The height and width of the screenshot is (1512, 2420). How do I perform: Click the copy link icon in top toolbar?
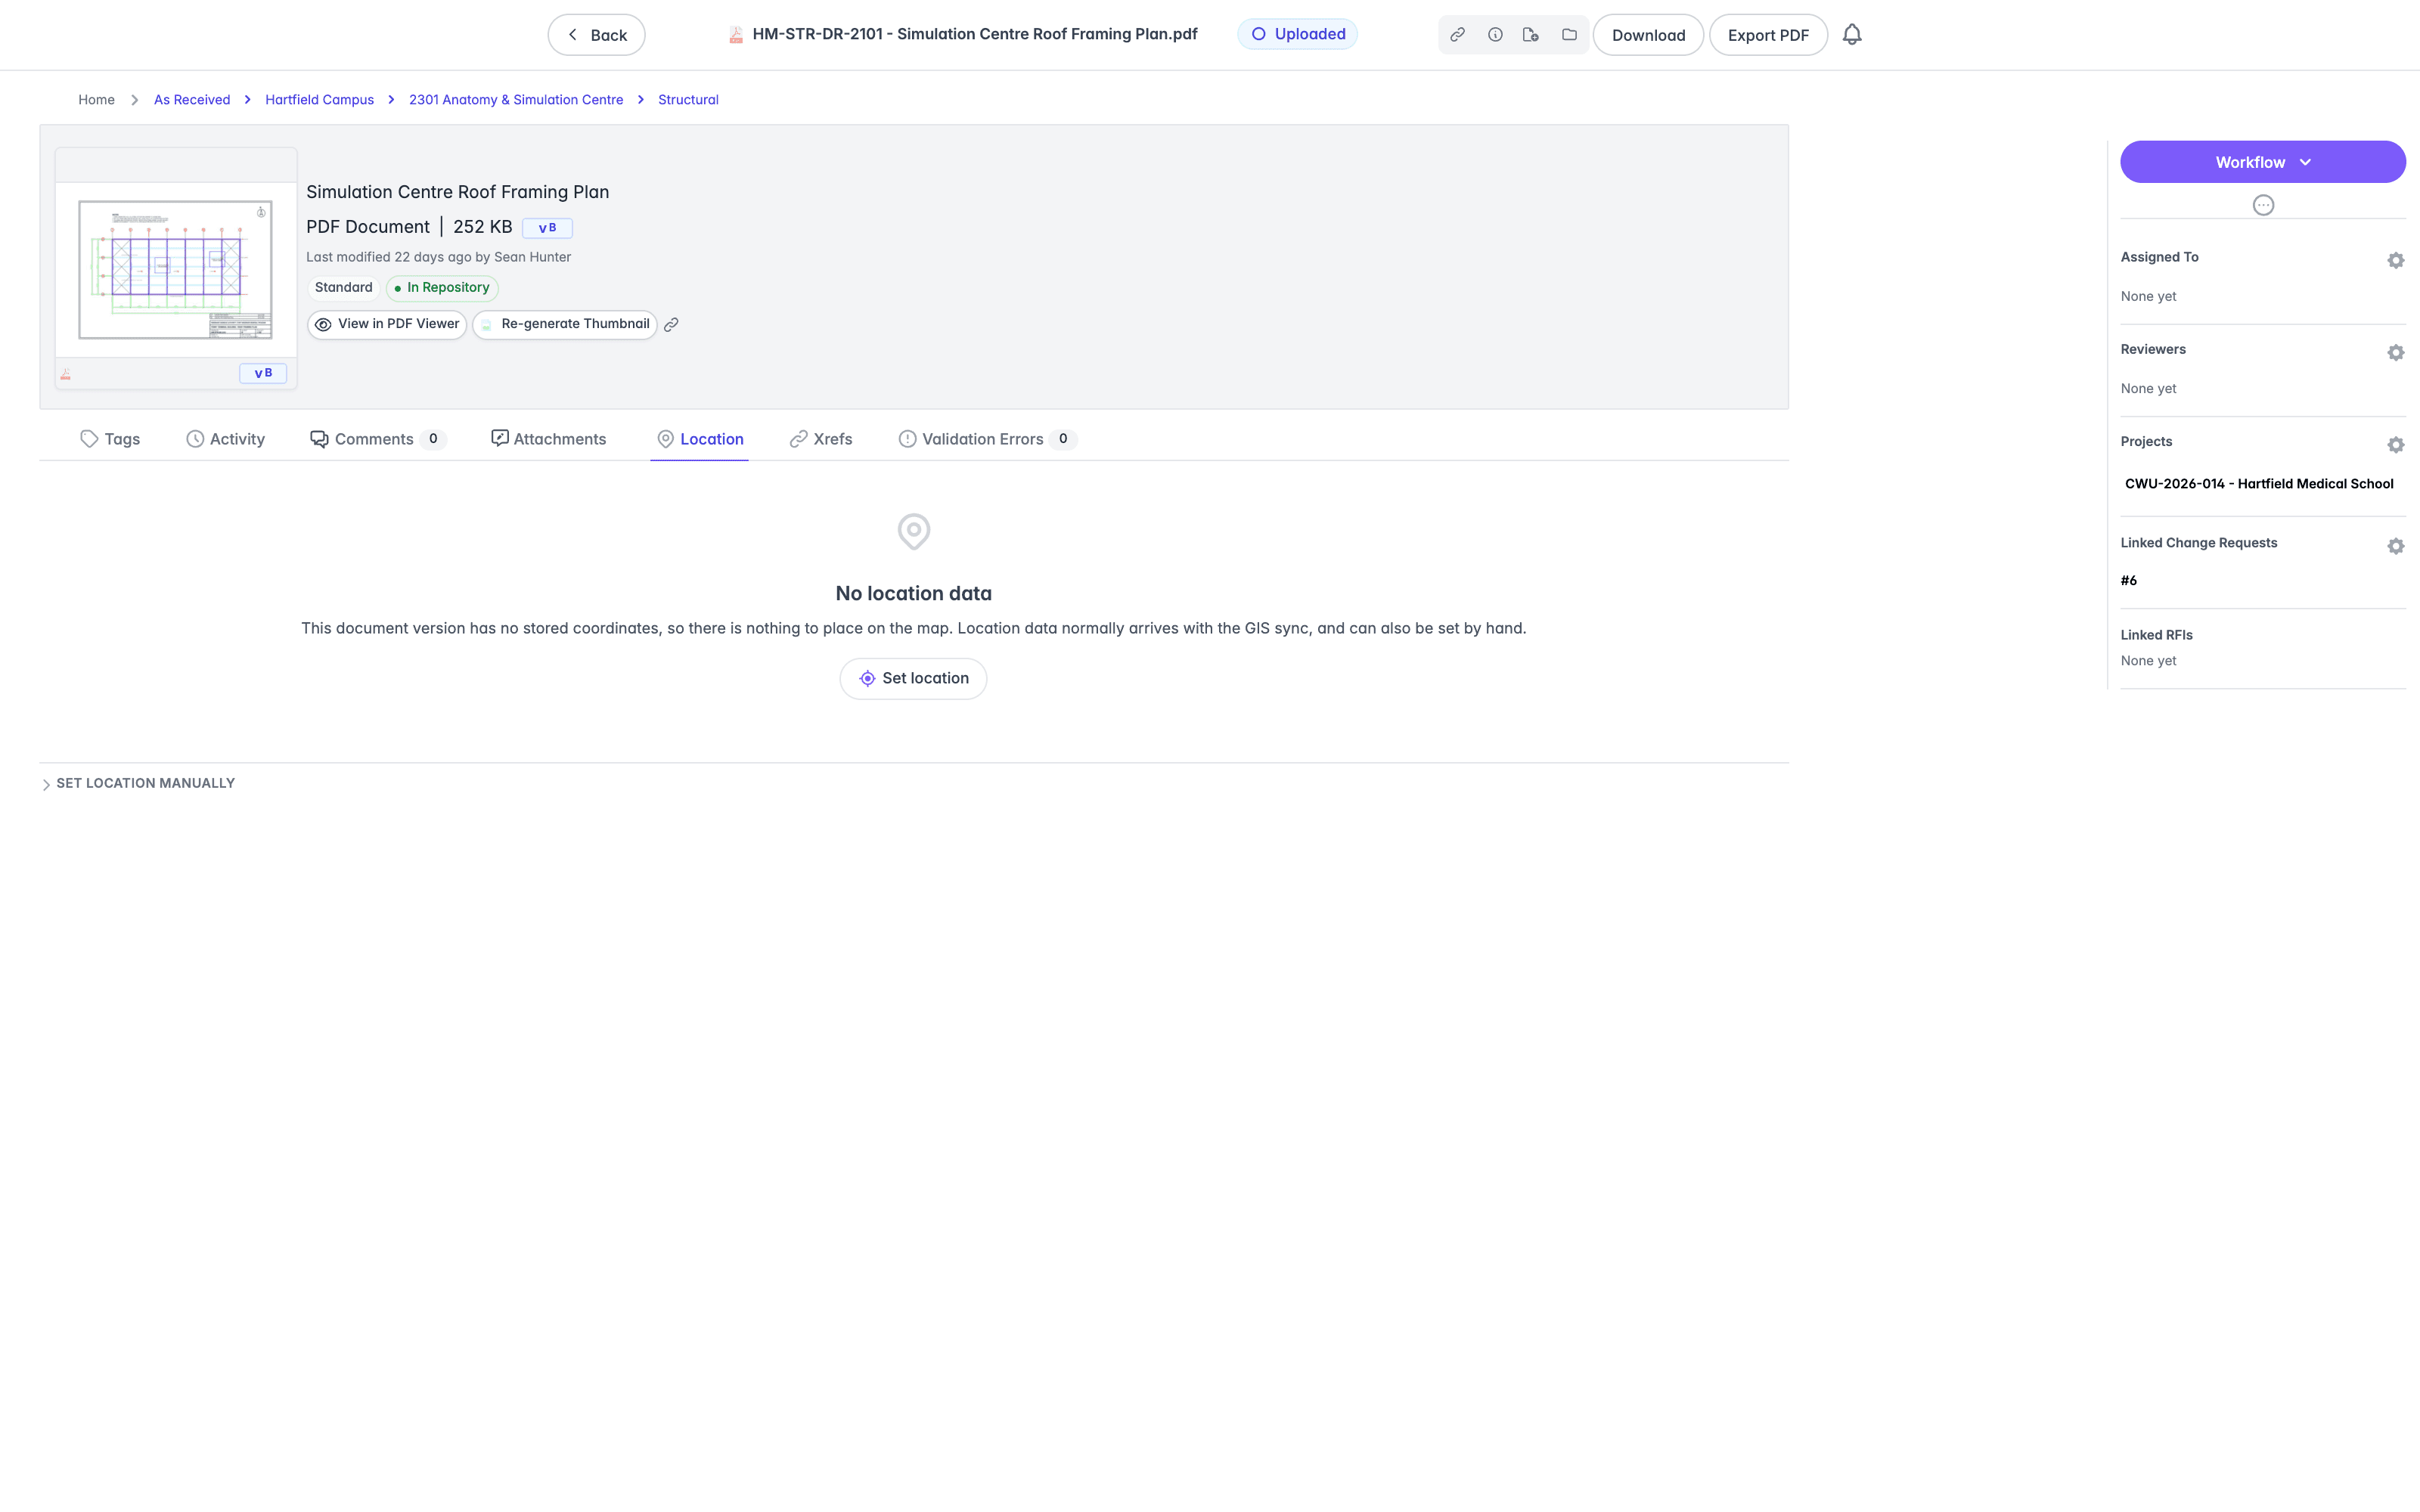coord(1457,35)
